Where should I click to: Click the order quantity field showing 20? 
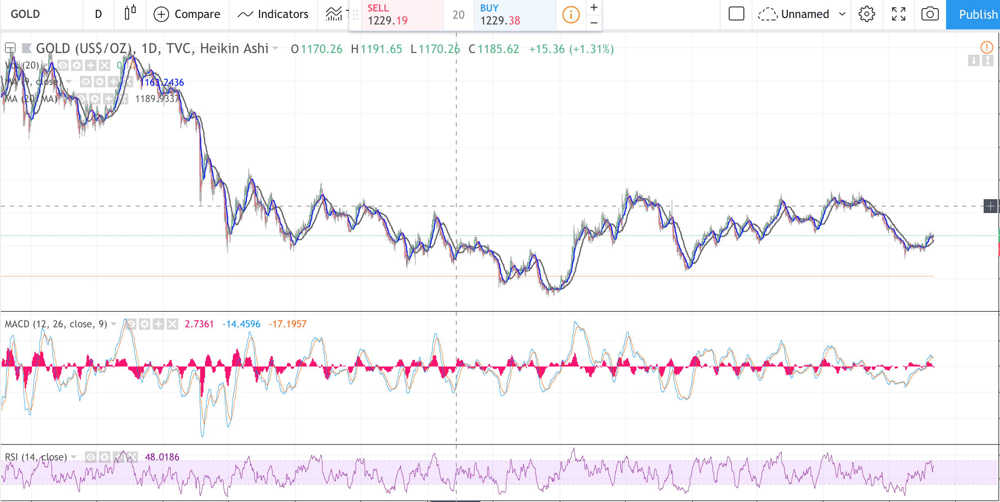(x=458, y=15)
